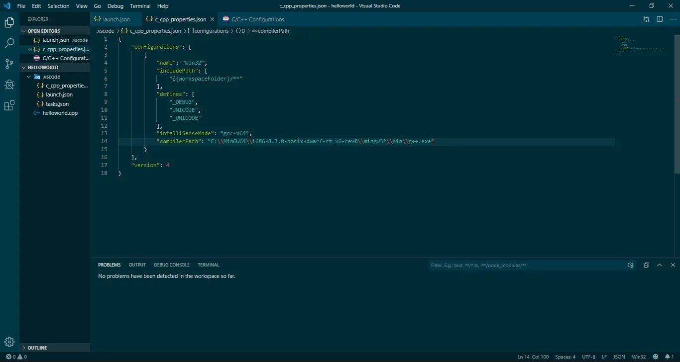Click the VS Code logo in title bar
The width and height of the screenshot is (680, 362).
[x=7, y=6]
